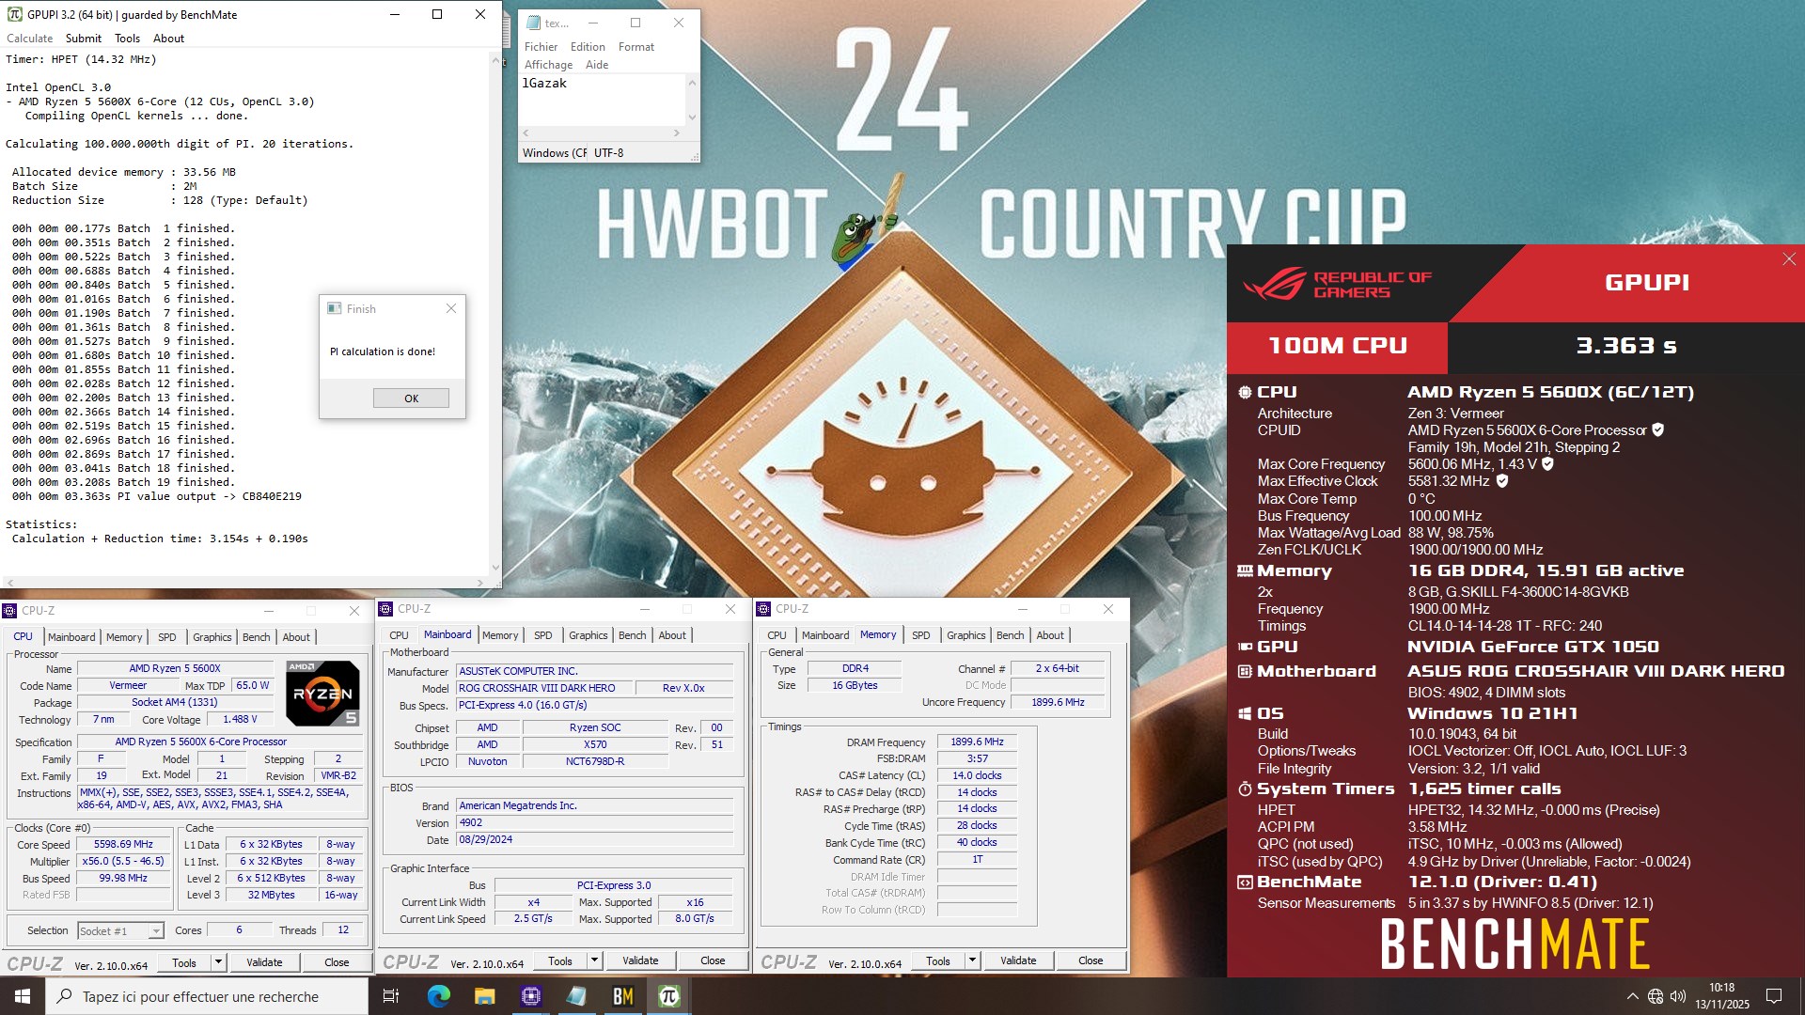Viewport: 1805px width, 1015px height.
Task: Click Notepad window title icon
Action: click(x=534, y=23)
